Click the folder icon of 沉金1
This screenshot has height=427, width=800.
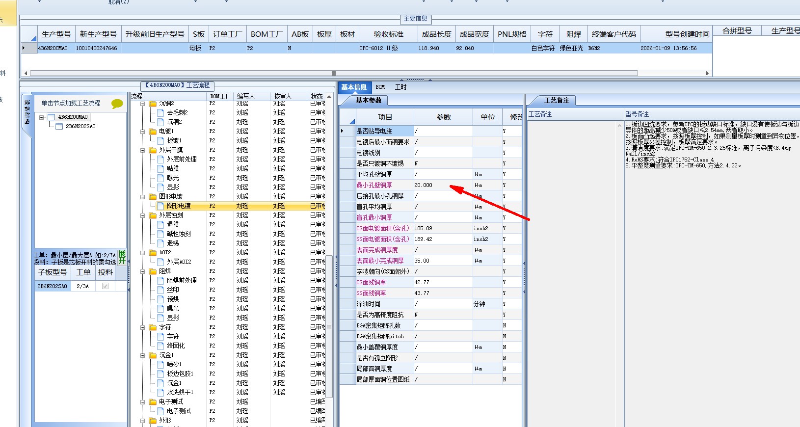click(x=153, y=355)
